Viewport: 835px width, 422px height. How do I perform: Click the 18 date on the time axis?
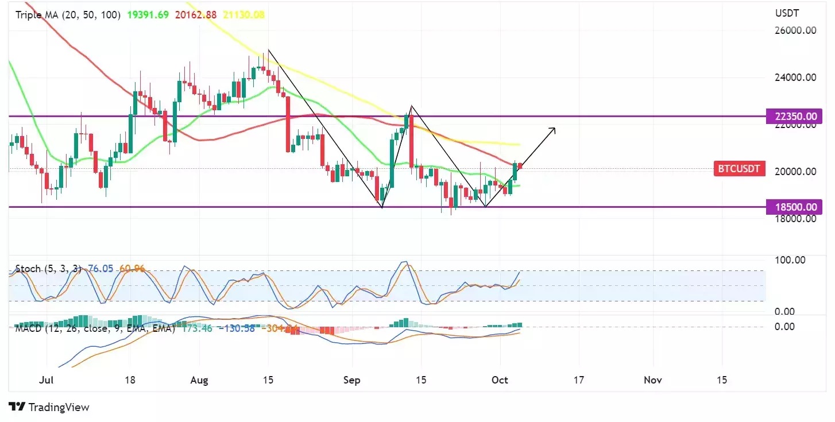(x=130, y=380)
